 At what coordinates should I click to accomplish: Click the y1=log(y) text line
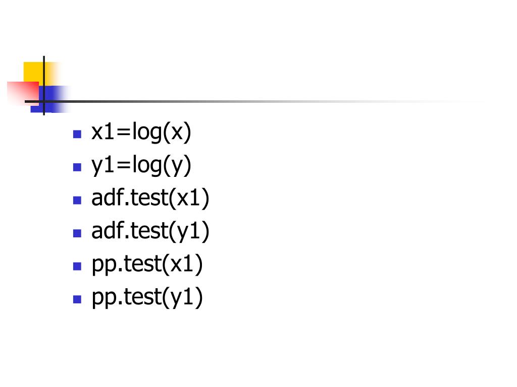[x=141, y=165]
